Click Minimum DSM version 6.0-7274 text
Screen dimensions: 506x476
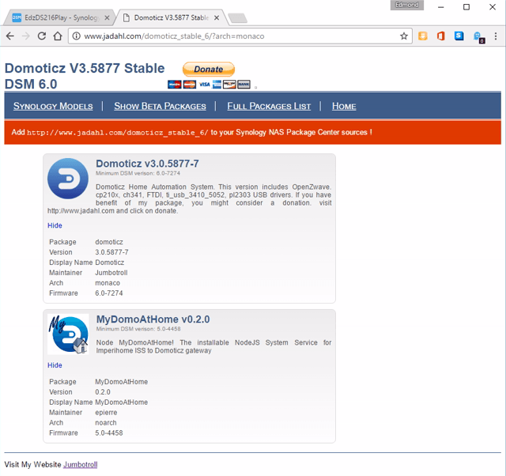(138, 173)
